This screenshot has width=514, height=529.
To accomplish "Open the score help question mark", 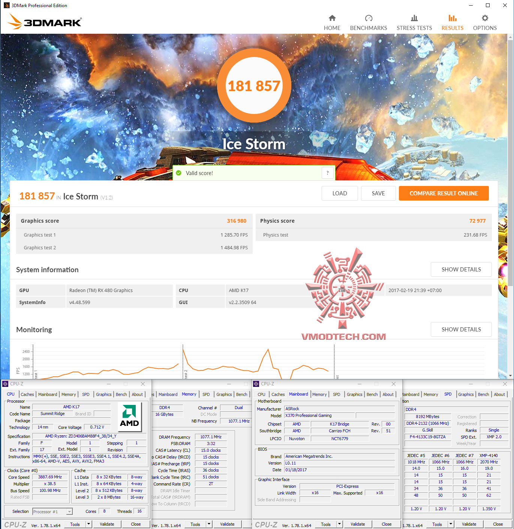I will coord(327,173).
